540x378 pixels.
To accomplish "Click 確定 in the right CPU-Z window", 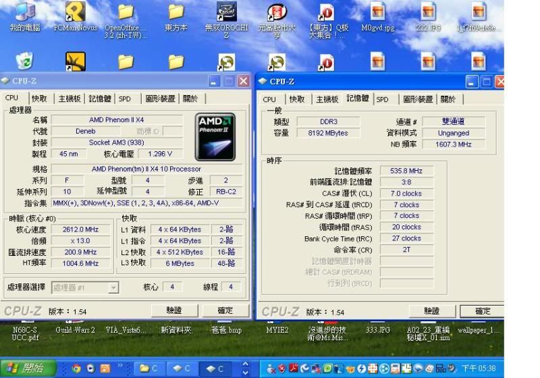I will point(483,311).
